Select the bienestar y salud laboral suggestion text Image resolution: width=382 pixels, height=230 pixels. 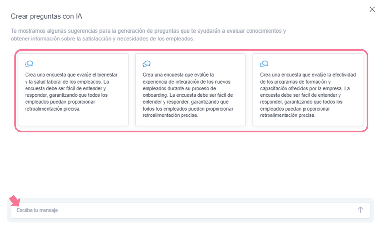pos(71,92)
